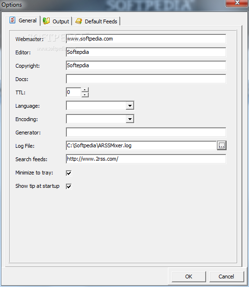This screenshot has height=287, width=249.
Task: Dismiss the dialog with Cancel button
Action: point(227,277)
